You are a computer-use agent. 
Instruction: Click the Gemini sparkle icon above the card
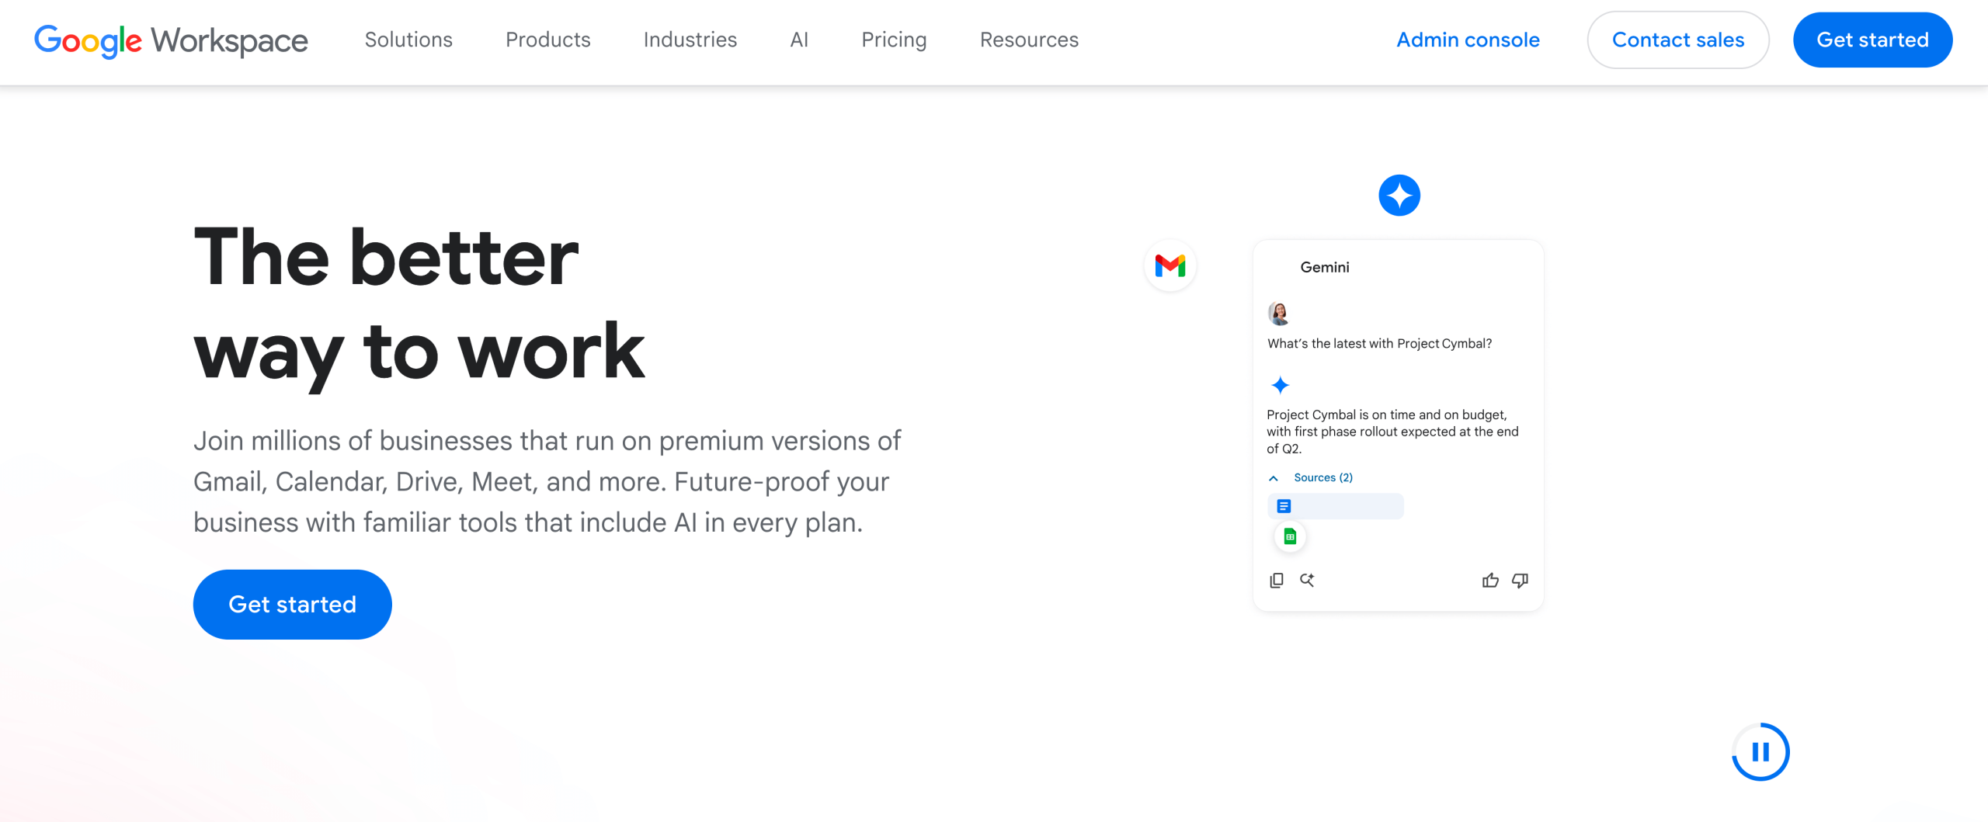[1398, 196]
